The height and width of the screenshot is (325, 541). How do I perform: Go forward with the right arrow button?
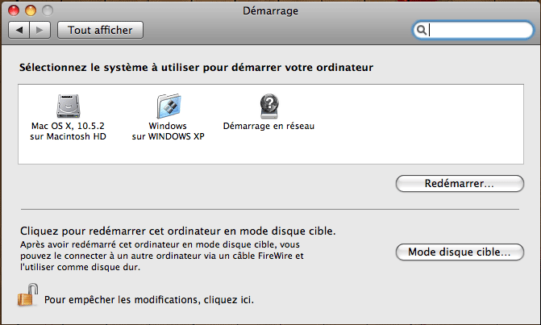[x=41, y=30]
